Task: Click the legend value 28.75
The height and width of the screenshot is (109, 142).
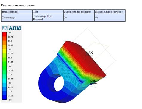Action: (10, 71)
